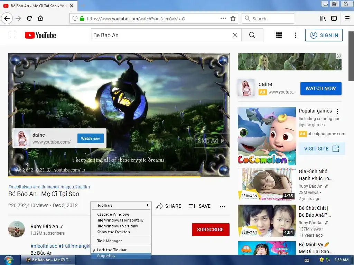Click the top banner ad image
Image resolution: width=354 pixels, height=265 pixels.
(x=289, y=62)
